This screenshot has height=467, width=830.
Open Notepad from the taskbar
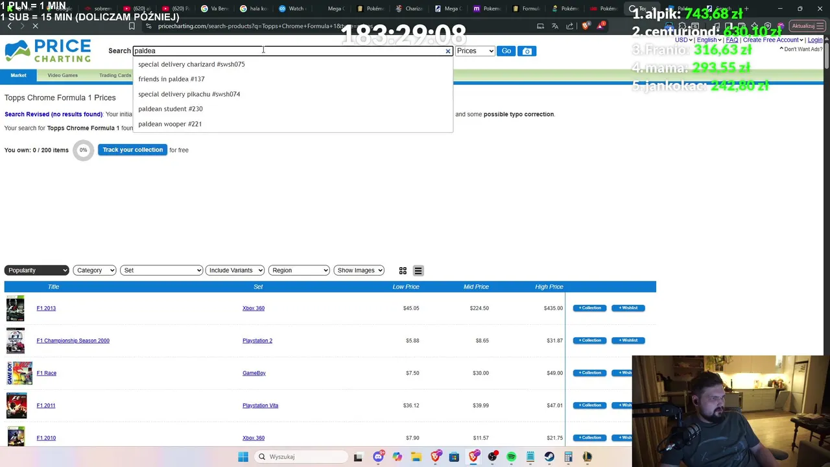530,457
